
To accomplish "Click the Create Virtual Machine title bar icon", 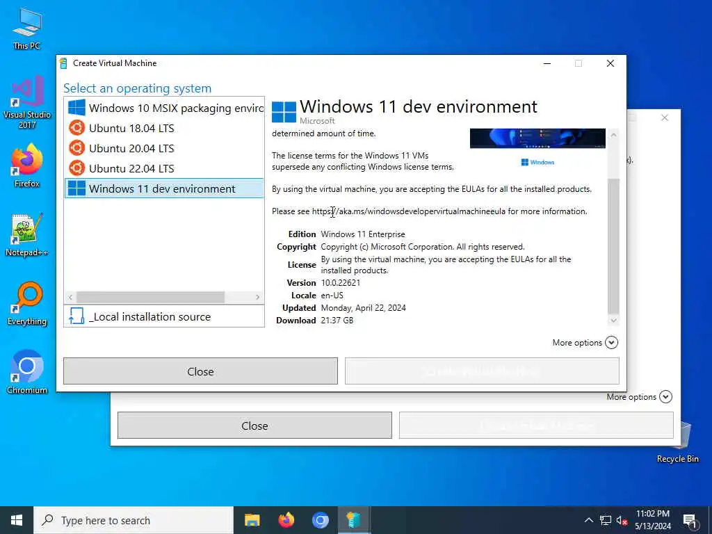I will coord(63,63).
